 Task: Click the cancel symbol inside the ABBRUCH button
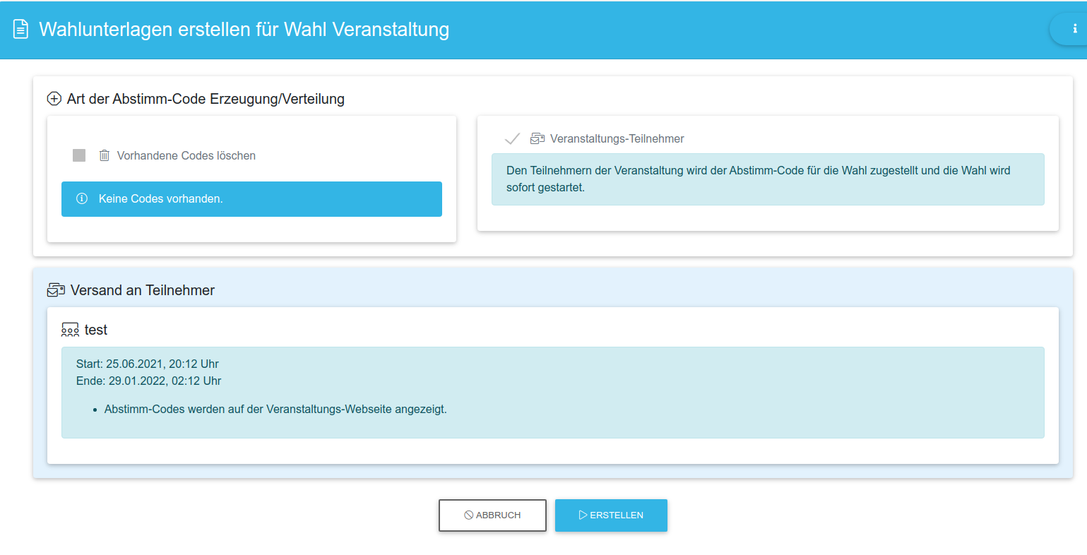tap(468, 515)
